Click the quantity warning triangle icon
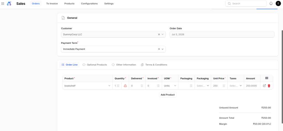Image resolution: width=283 pixels, height=131 pixels. pos(125,86)
